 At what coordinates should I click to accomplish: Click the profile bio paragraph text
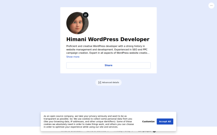coord(108,49)
